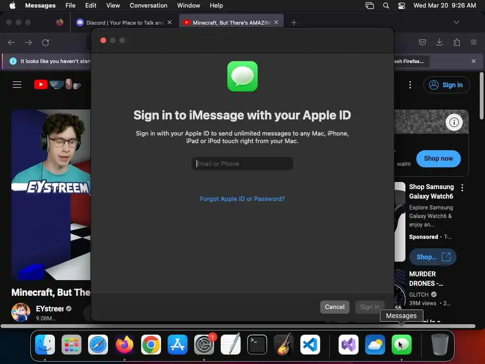Viewport: 485px width, 364px height.
Task: Close the Minecraft YouTube tab
Action: point(276,22)
